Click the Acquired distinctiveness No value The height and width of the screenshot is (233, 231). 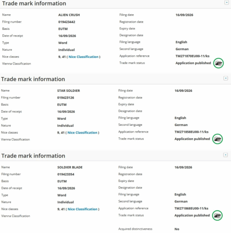coord(177,229)
